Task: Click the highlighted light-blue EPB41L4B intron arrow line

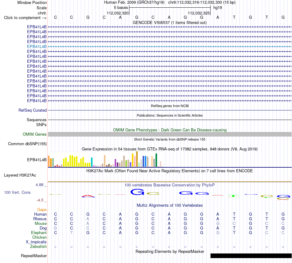Action: click(x=170, y=46)
